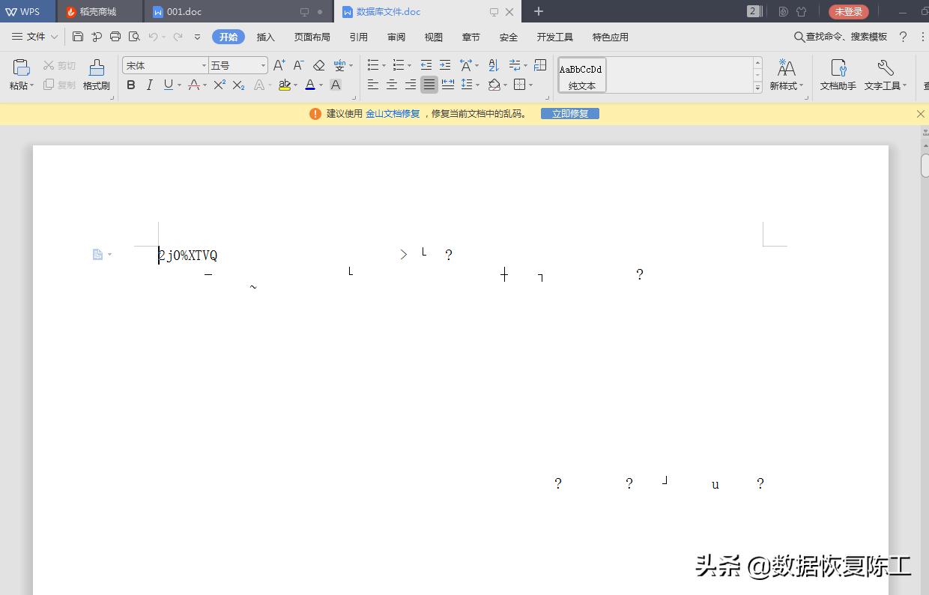Select the 格式刷 (Format Painter) tool
This screenshot has width=929, height=595.
point(96,75)
